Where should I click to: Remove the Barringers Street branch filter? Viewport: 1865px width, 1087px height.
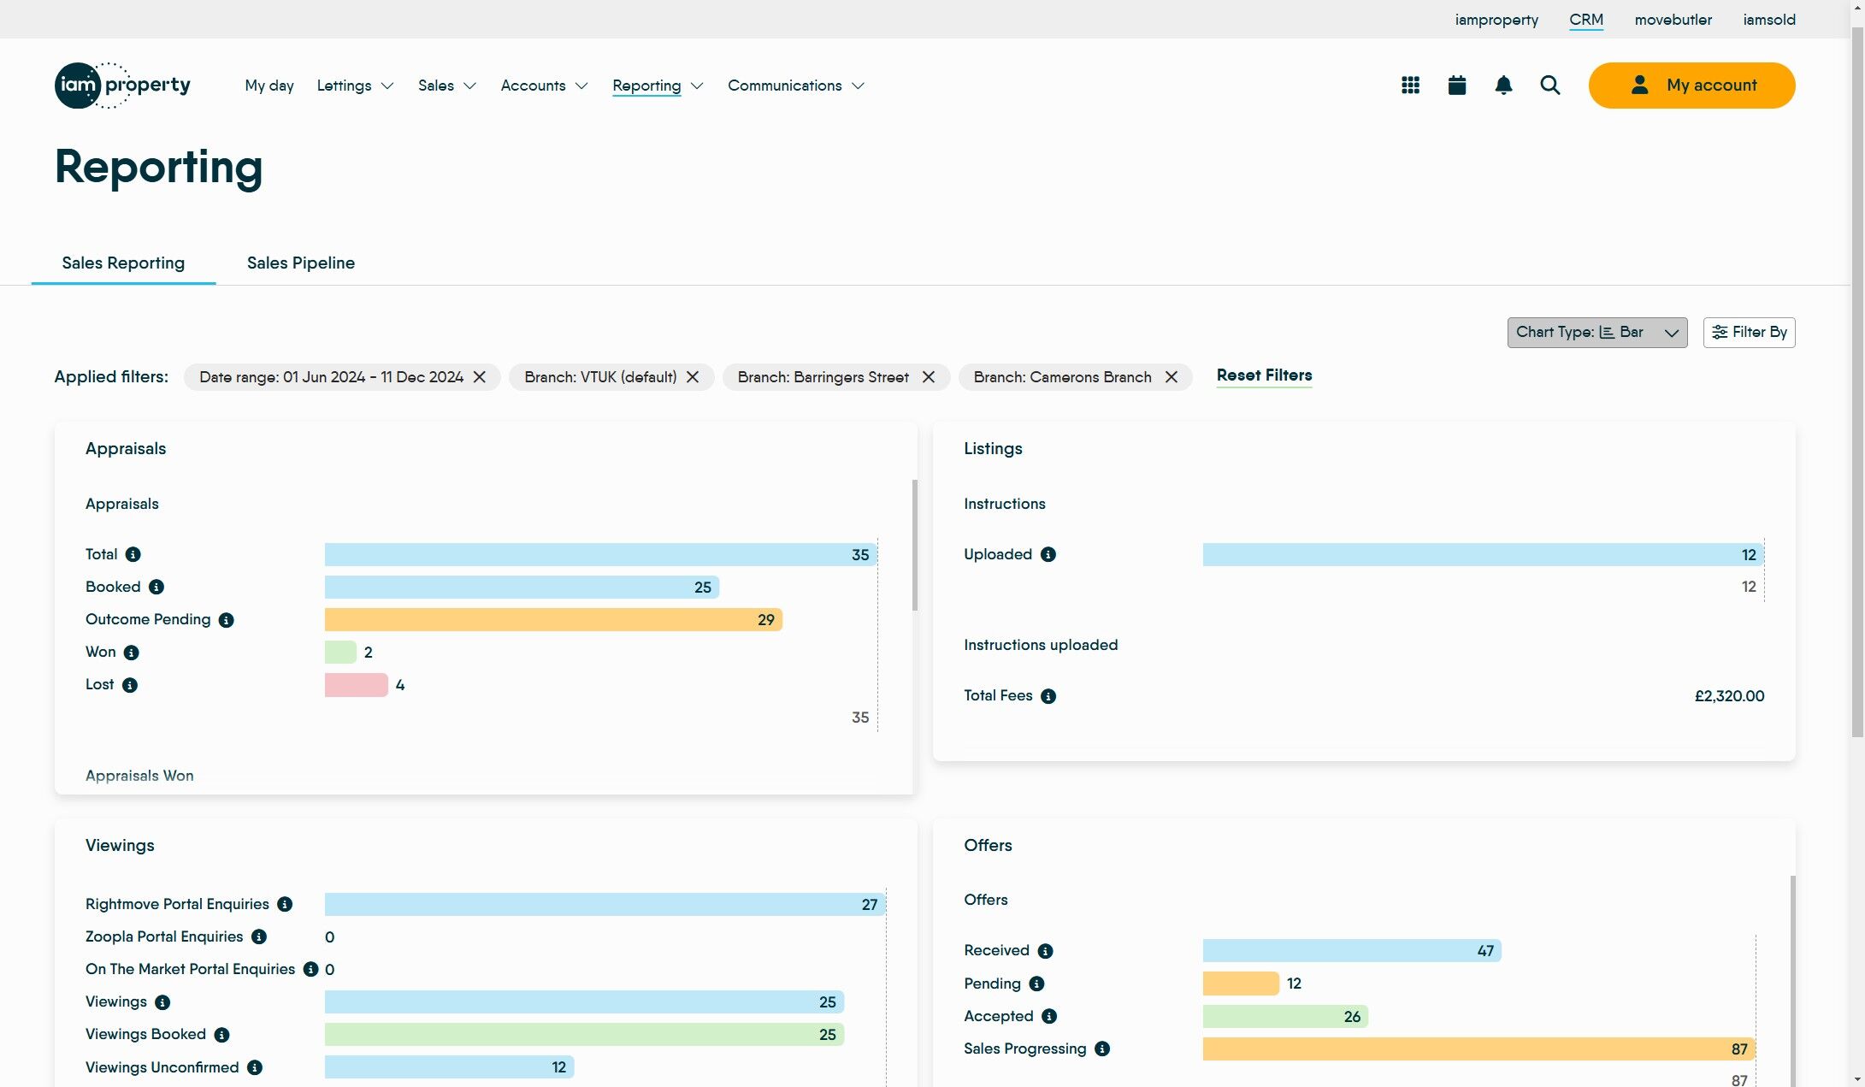tap(928, 377)
